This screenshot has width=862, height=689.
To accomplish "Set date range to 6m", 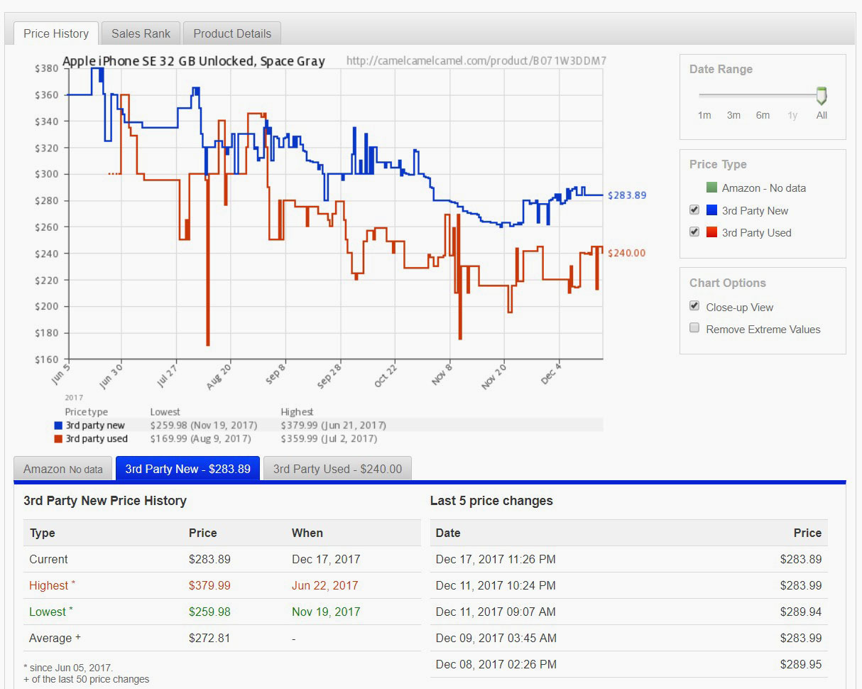I will coord(763,115).
